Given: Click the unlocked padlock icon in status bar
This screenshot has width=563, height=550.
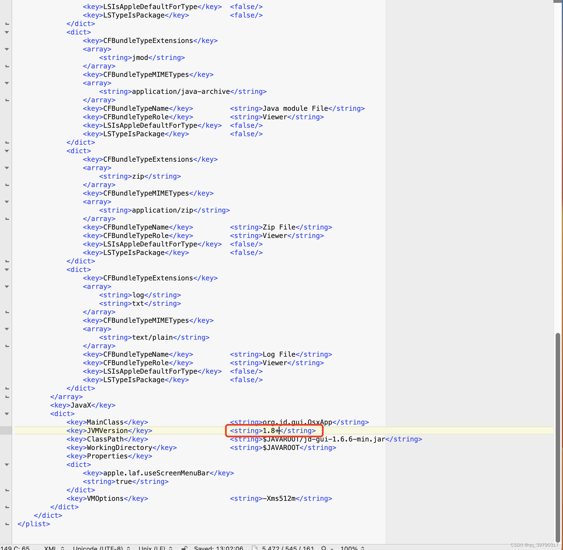Looking at the screenshot, I should (184, 548).
